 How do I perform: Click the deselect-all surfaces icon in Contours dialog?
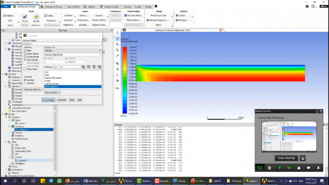[99, 67]
